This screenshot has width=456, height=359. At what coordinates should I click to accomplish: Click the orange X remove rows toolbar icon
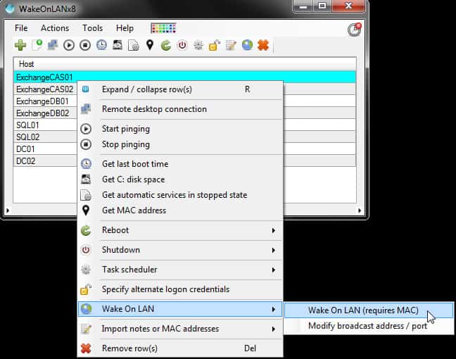tap(263, 45)
